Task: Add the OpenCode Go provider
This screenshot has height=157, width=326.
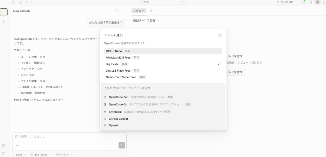Action: (118, 104)
